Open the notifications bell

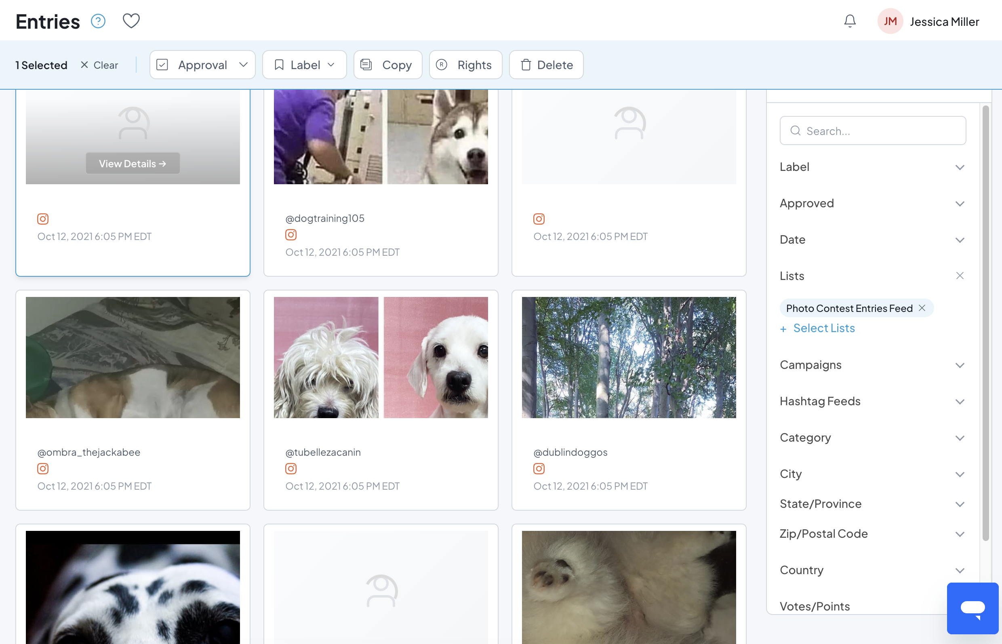850,21
